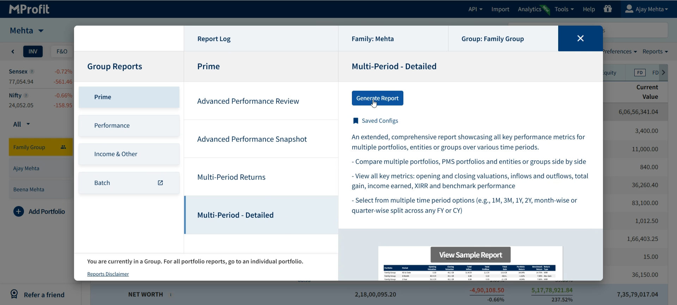Expand the Ajay Mehta account menu
The image size is (677, 305).
click(x=647, y=9)
